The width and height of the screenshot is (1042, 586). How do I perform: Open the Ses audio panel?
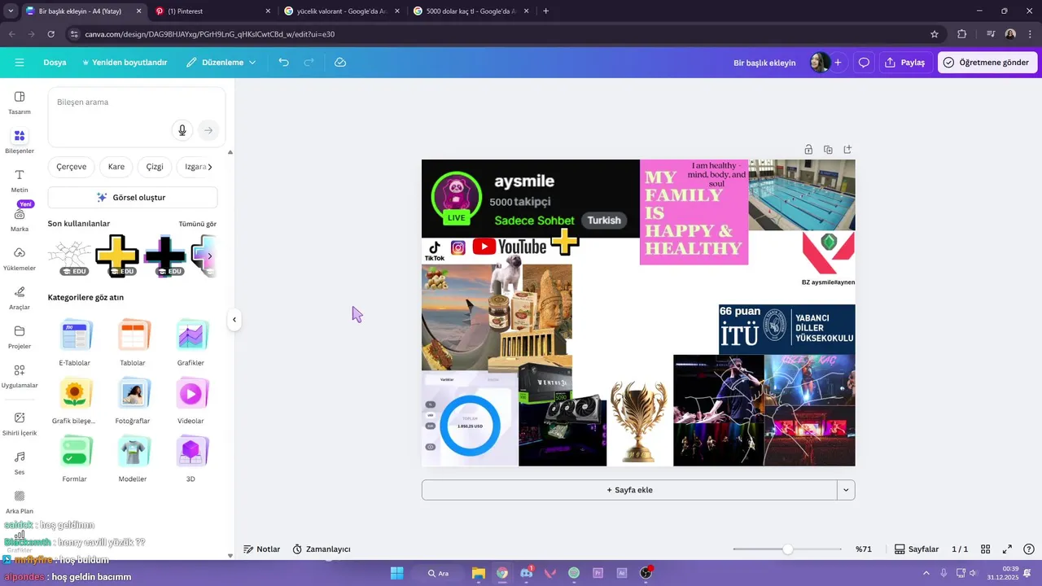[20, 462]
